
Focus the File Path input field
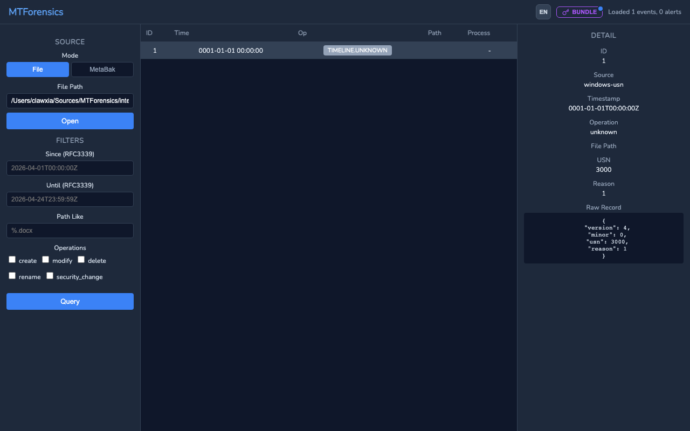point(70,101)
